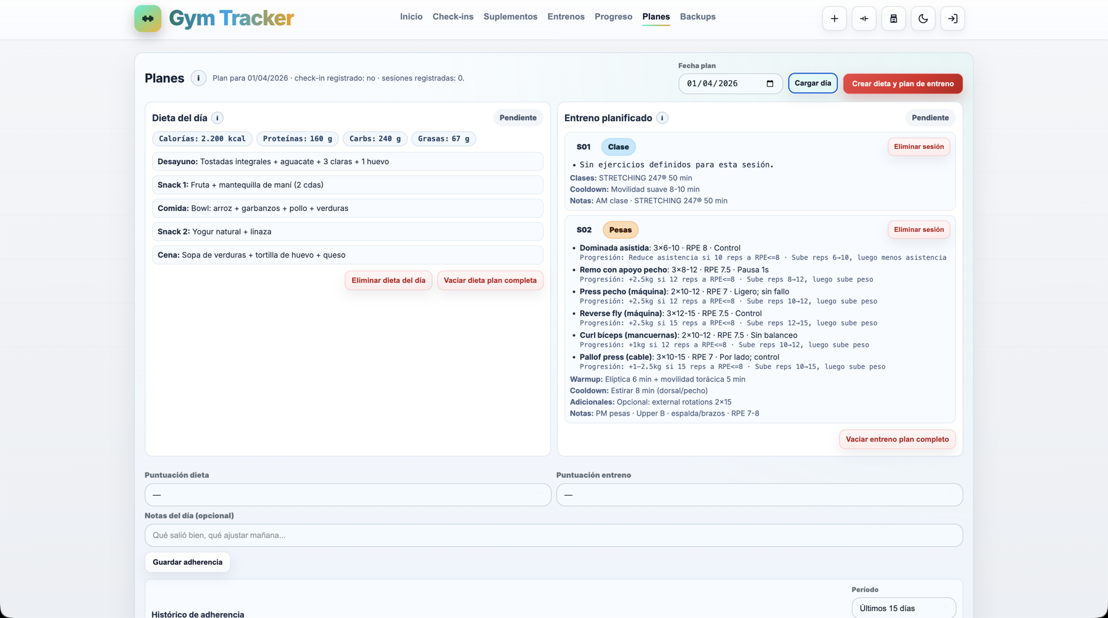This screenshot has width=1108, height=618.
Task: Switch to the Suplementos section
Action: pos(510,17)
